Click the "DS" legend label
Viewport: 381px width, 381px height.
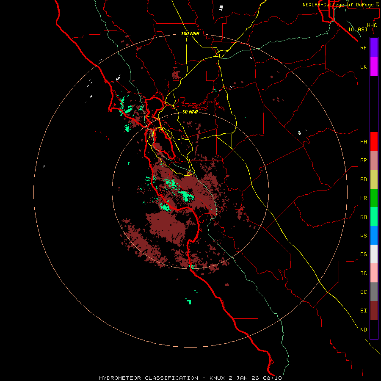pos(363,254)
